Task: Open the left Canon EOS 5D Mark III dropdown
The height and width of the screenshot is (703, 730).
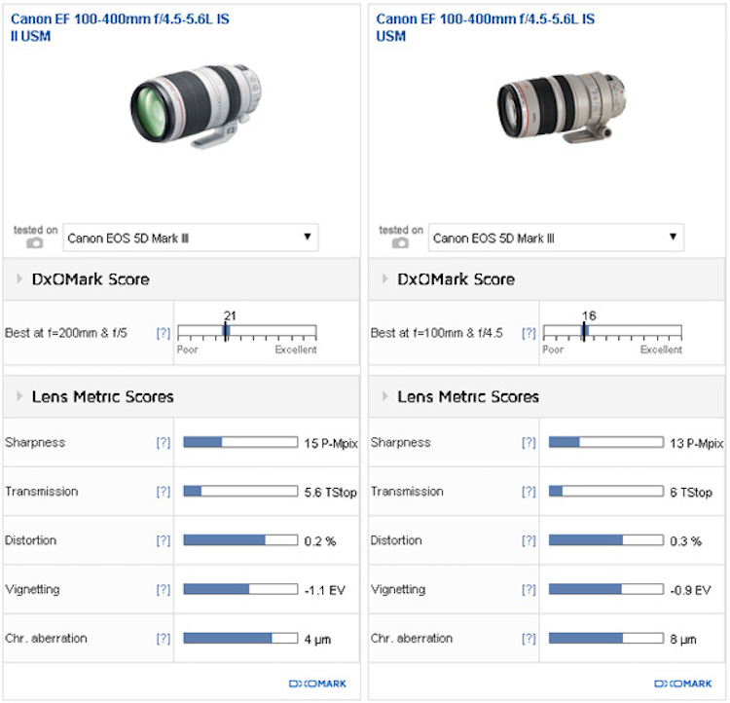Action: 191,237
